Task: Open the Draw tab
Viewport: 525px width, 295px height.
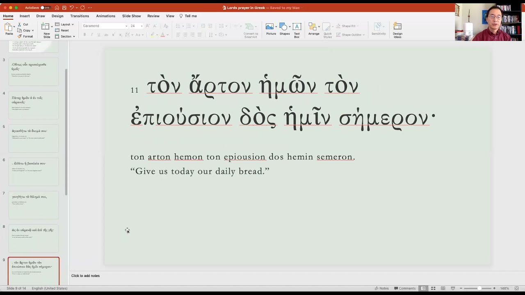Action: point(41,16)
